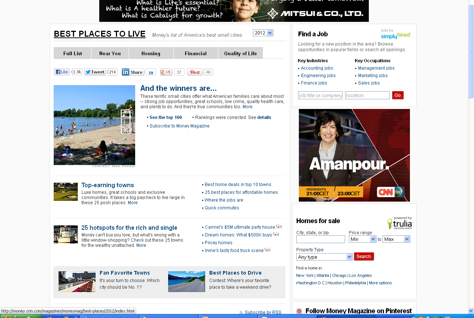The width and height of the screenshot is (474, 318).
Task: Click the Atlanta homes link
Action: point(323,275)
